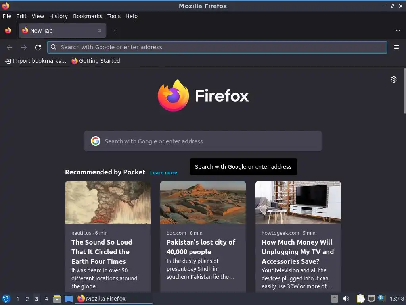Expand the list all tabs chevron
406x305 pixels.
coord(398,31)
